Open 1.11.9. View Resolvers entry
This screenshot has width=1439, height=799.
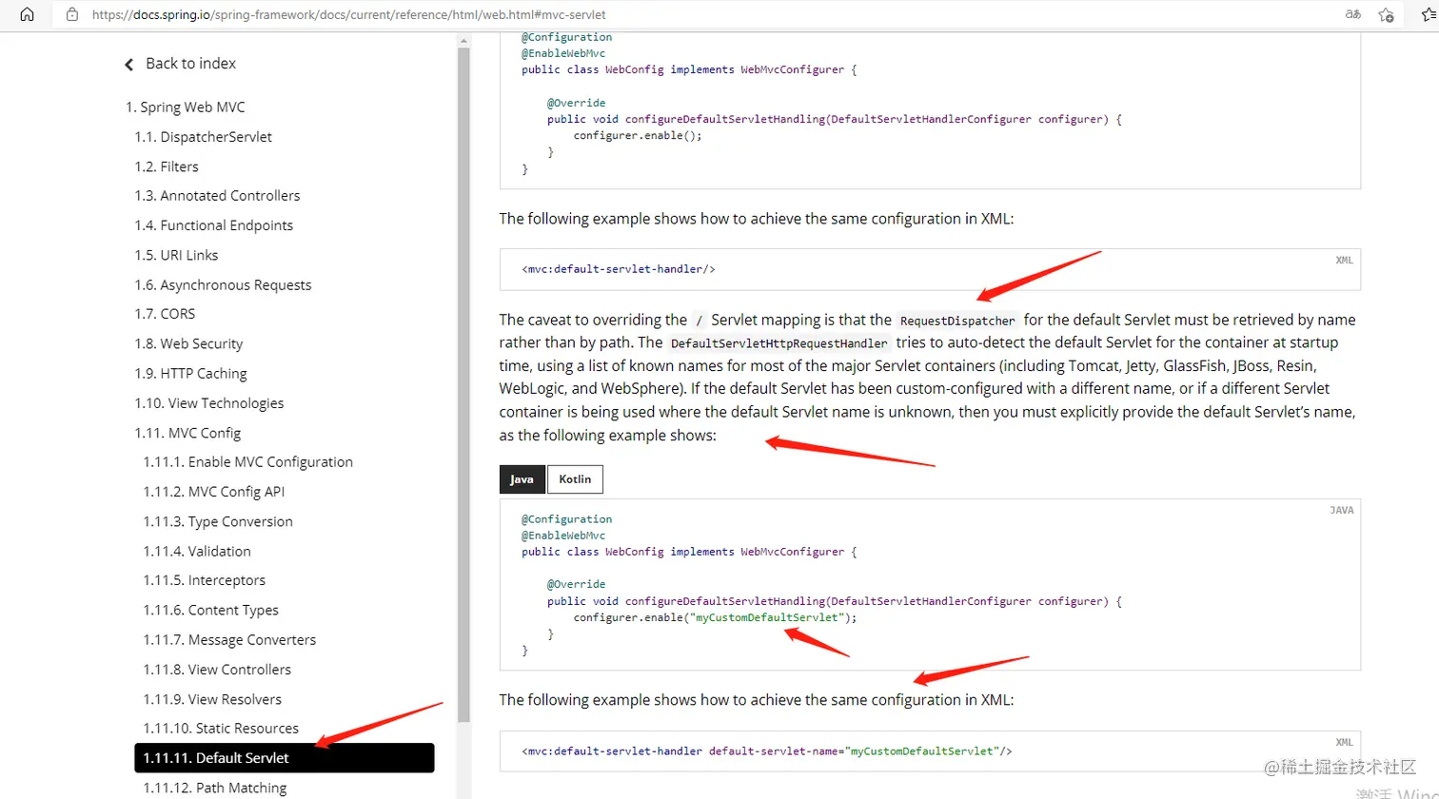[212, 699]
